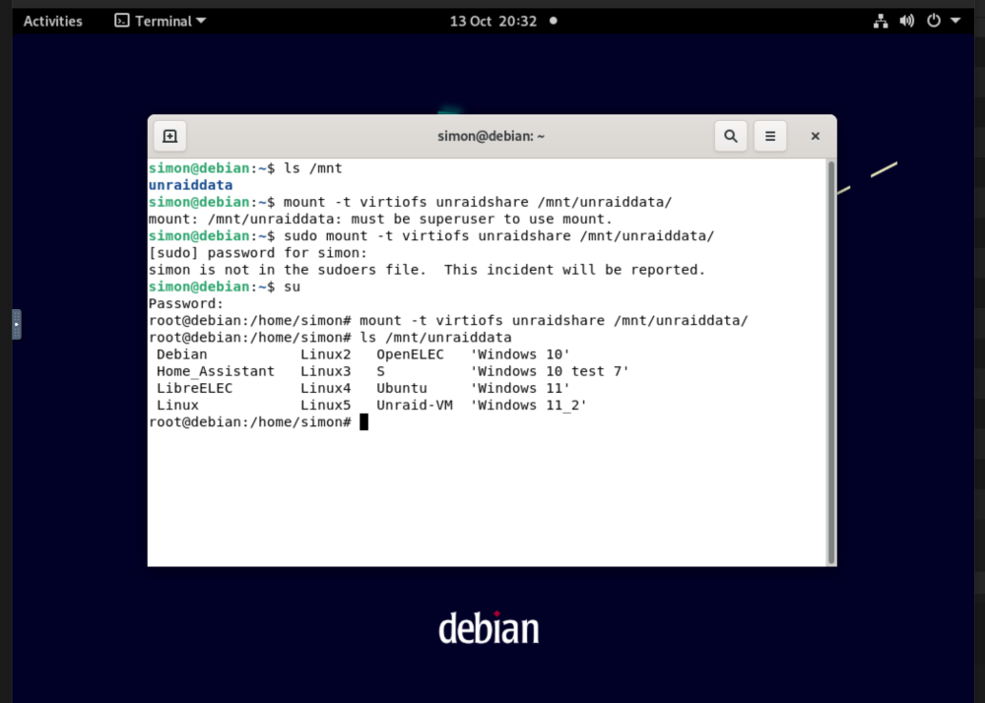Click 'Ubuntu' in the listing
The image size is (985, 703).
point(402,388)
